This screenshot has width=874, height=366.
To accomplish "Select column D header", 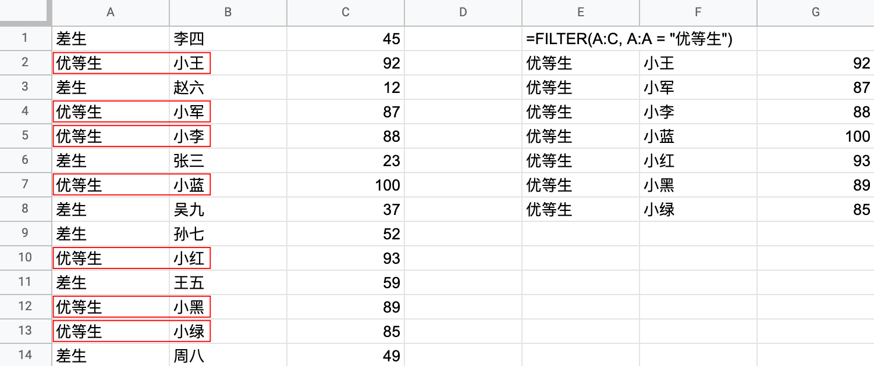I will tap(463, 12).
